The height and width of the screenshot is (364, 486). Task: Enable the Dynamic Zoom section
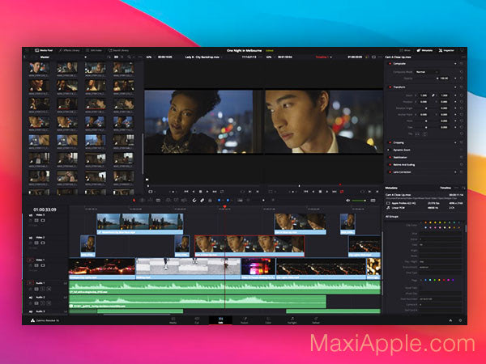point(390,150)
